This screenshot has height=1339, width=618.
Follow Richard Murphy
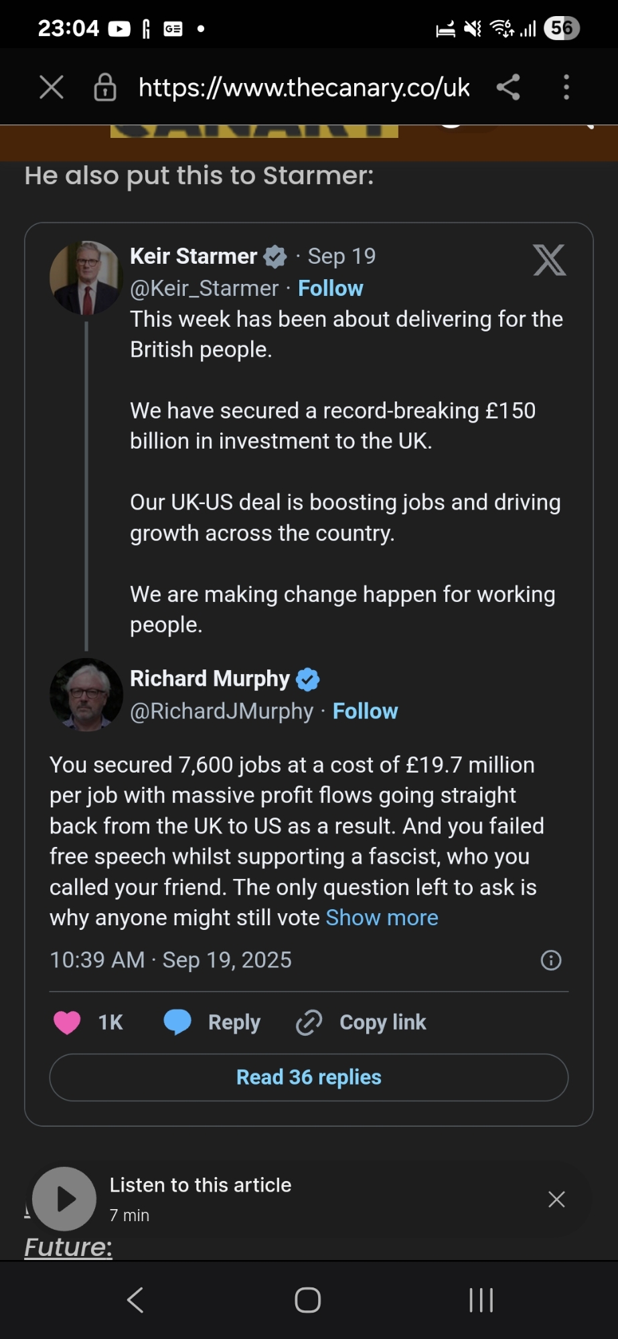pos(365,711)
